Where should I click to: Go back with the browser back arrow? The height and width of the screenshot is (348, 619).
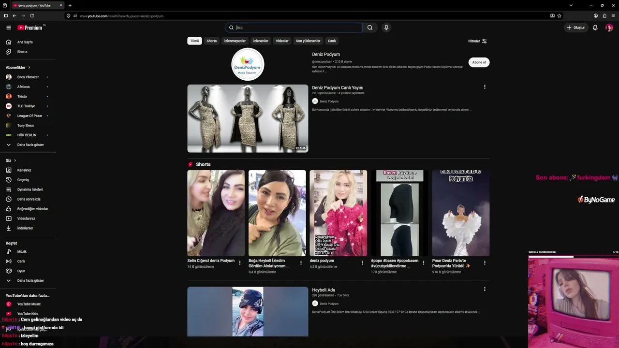point(15,16)
